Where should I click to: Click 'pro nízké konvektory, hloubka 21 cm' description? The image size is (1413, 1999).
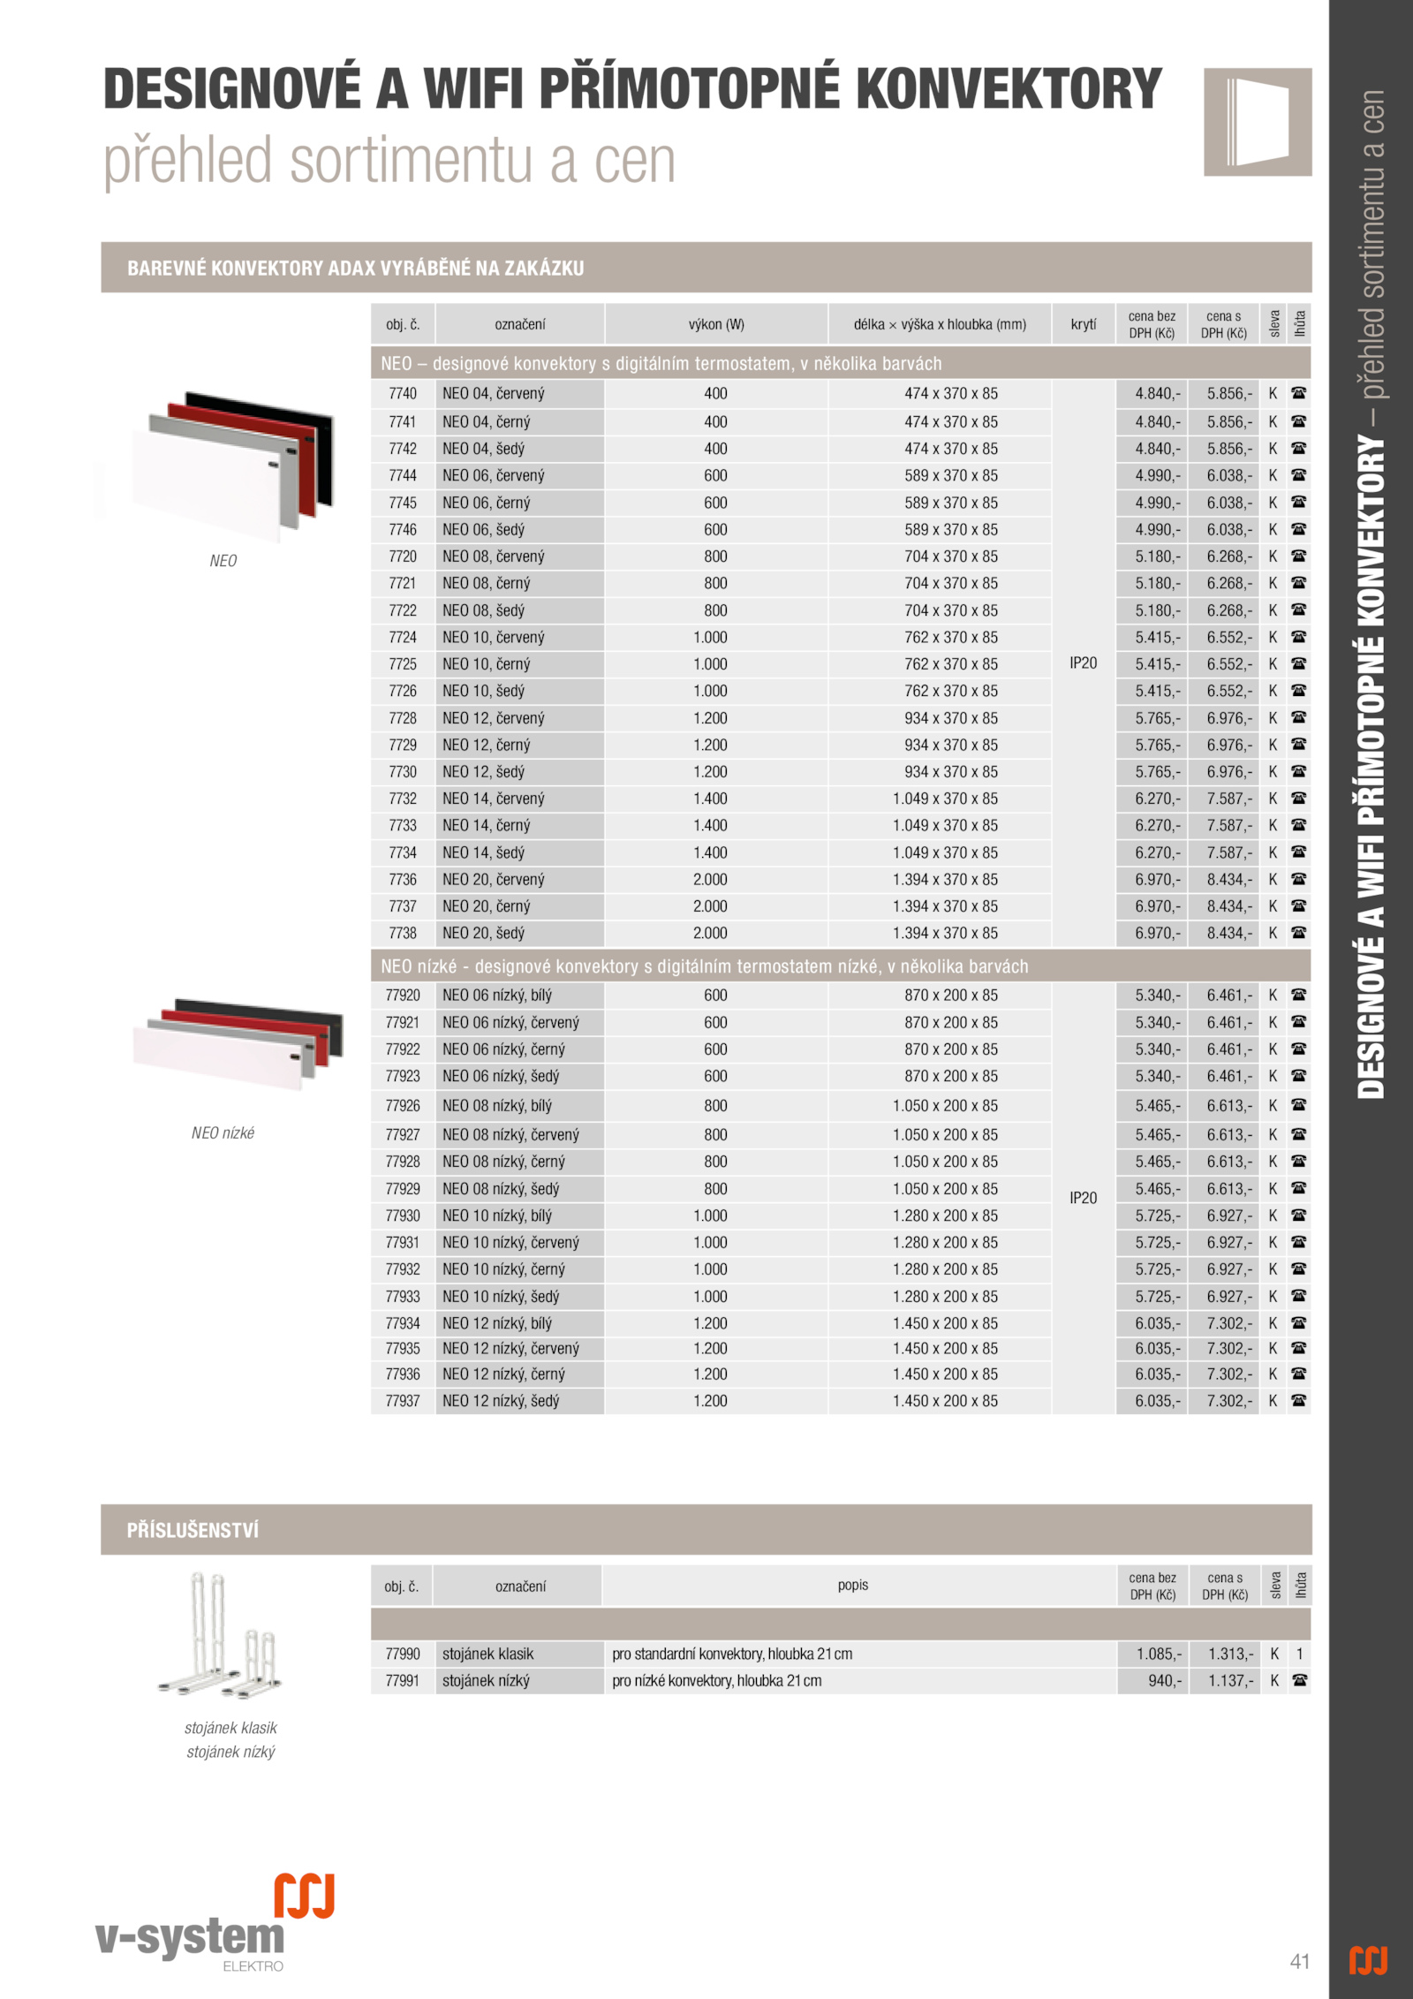pos(716,1681)
